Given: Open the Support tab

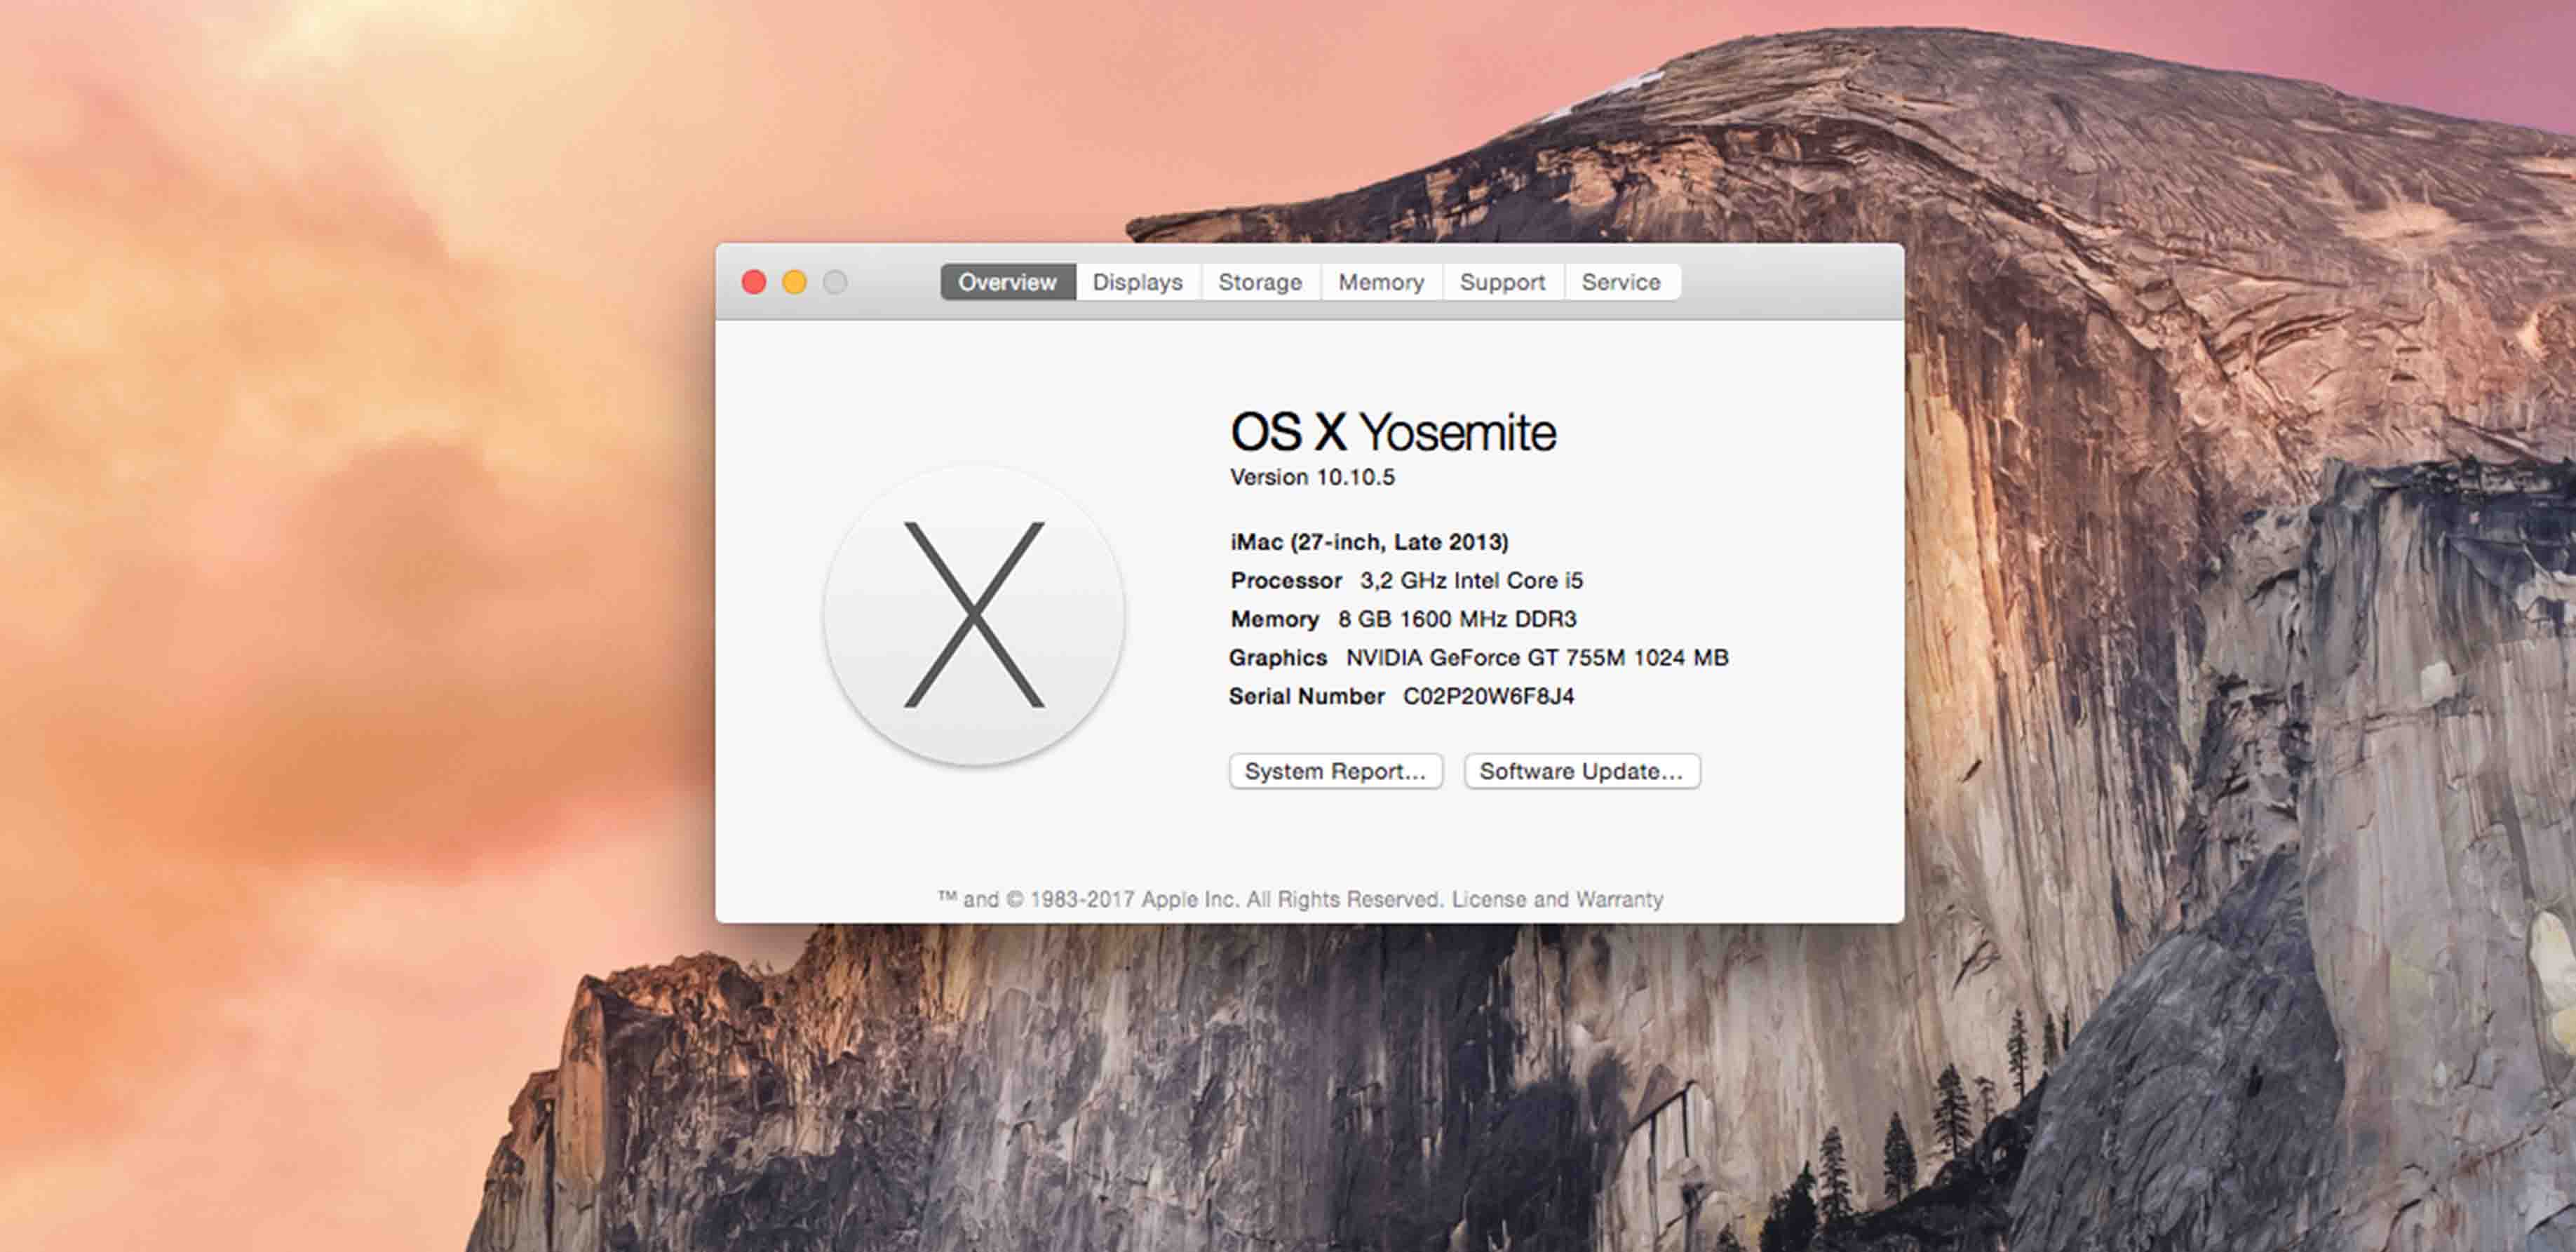Looking at the screenshot, I should [1501, 282].
